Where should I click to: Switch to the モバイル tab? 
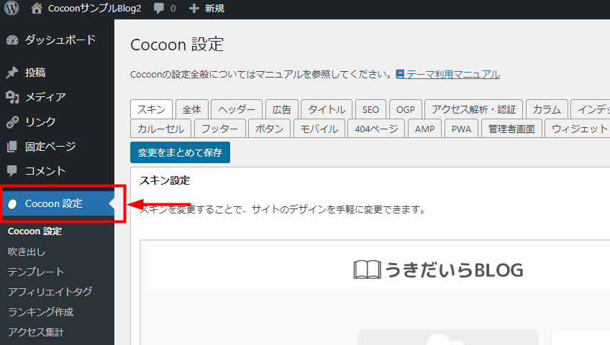pyautogui.click(x=319, y=129)
